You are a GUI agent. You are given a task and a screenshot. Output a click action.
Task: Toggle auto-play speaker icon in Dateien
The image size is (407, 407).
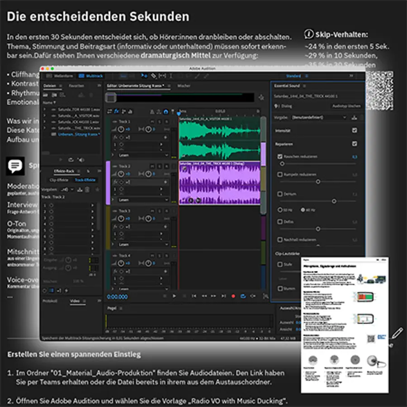pos(81,160)
